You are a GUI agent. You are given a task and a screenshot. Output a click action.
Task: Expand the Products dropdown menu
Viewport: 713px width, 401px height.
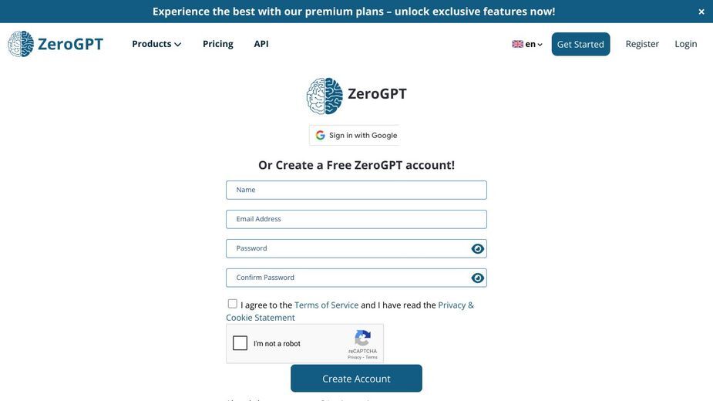(156, 44)
